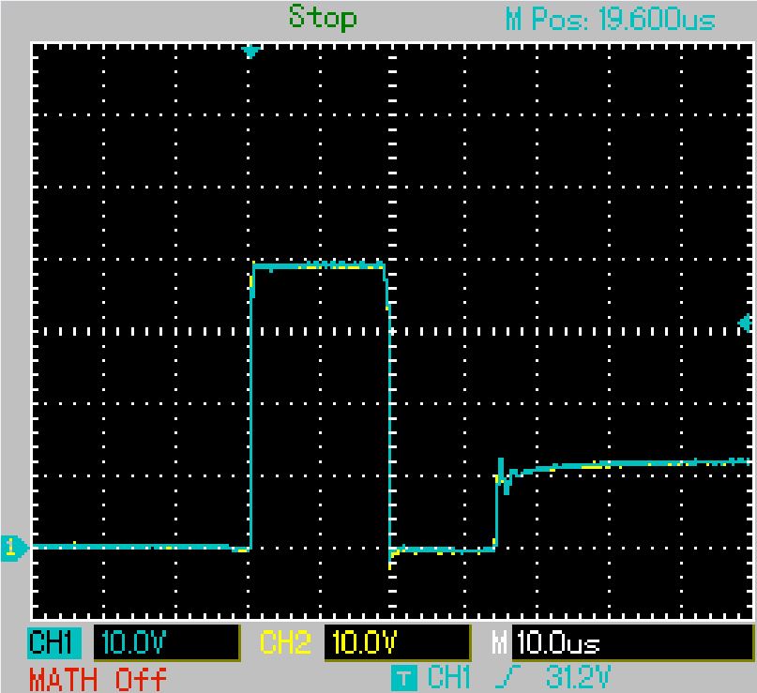The width and height of the screenshot is (757, 693).
Task: Click the boxed T trigger icon
Action: 403,677
